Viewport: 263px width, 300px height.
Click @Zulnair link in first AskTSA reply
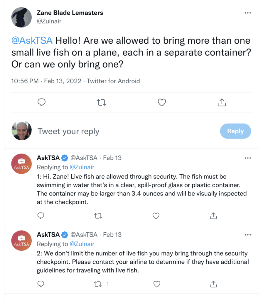[x=82, y=167]
